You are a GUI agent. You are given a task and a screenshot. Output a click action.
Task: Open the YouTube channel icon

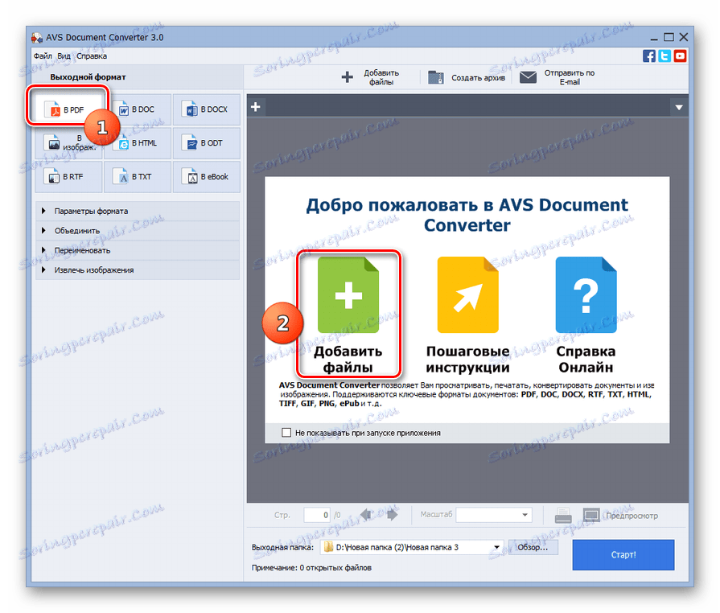pyautogui.click(x=680, y=56)
